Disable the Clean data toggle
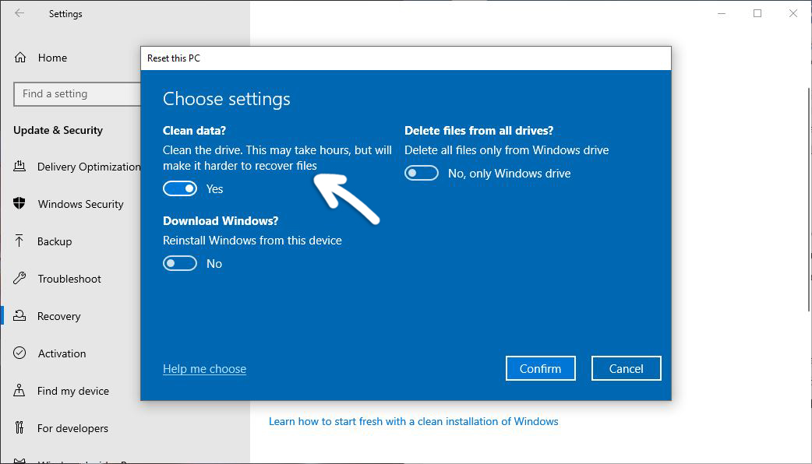The height and width of the screenshot is (464, 812). point(180,188)
